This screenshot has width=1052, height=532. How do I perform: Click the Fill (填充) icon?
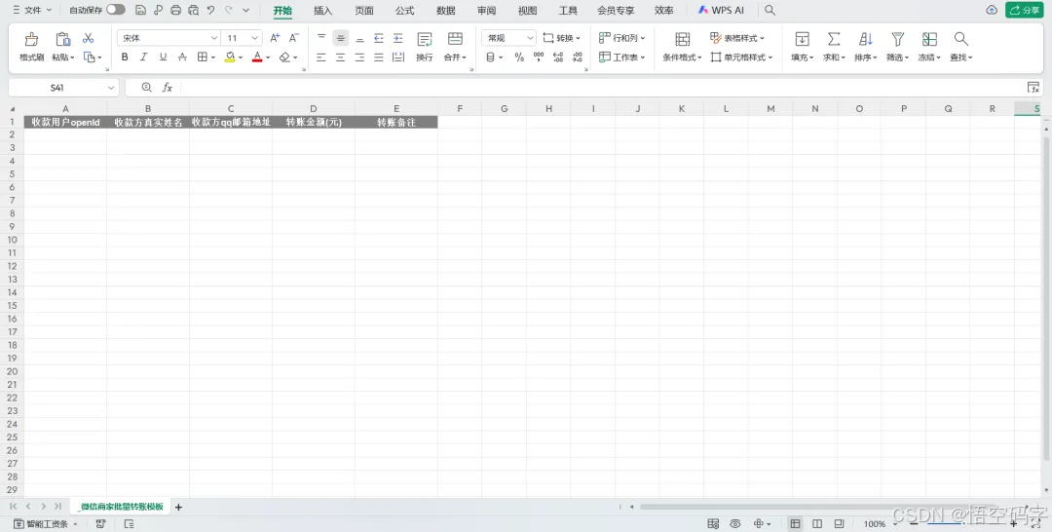click(x=802, y=39)
